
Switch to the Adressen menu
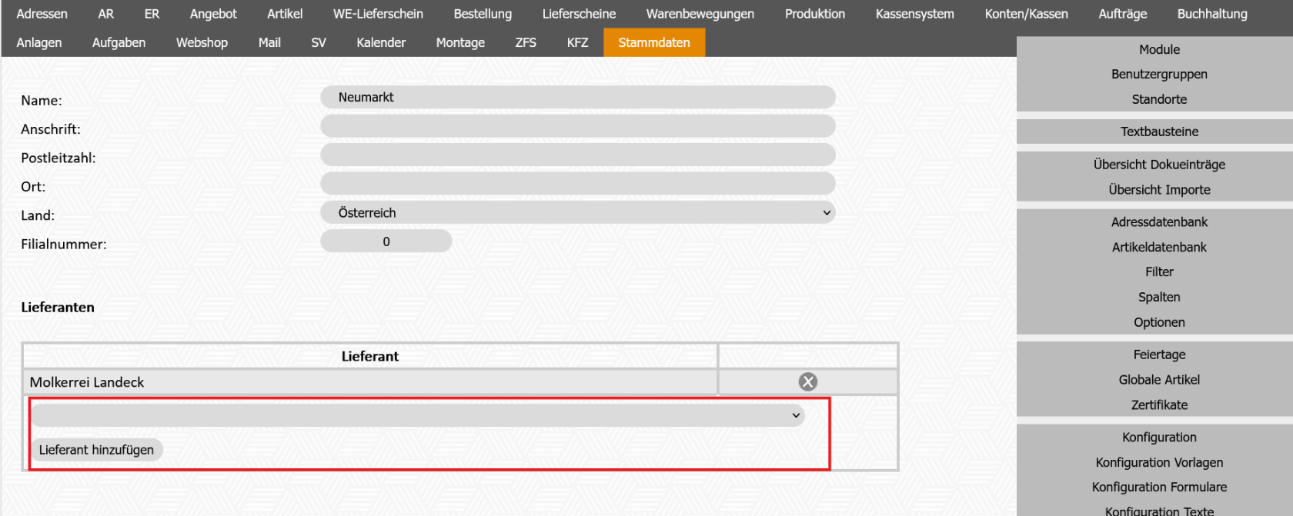(x=42, y=14)
